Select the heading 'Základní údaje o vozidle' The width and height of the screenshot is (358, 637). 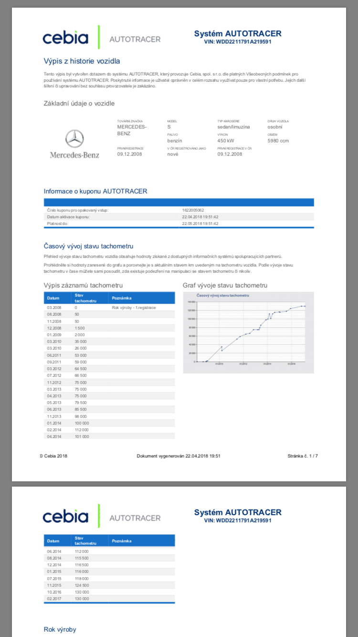pyautogui.click(x=79, y=103)
